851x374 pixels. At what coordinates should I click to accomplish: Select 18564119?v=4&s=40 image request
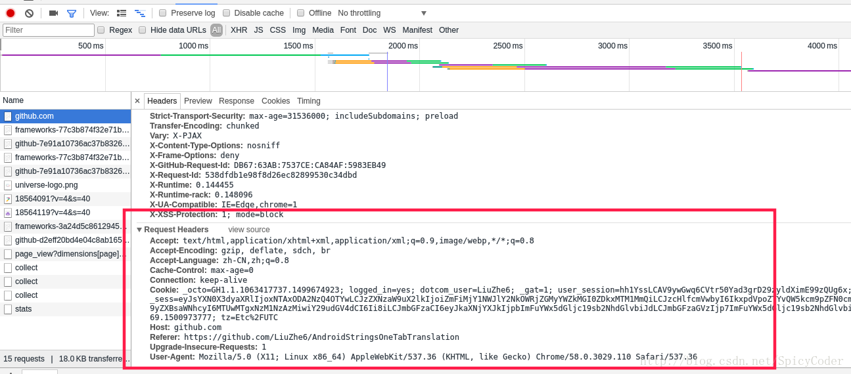[x=66, y=213]
